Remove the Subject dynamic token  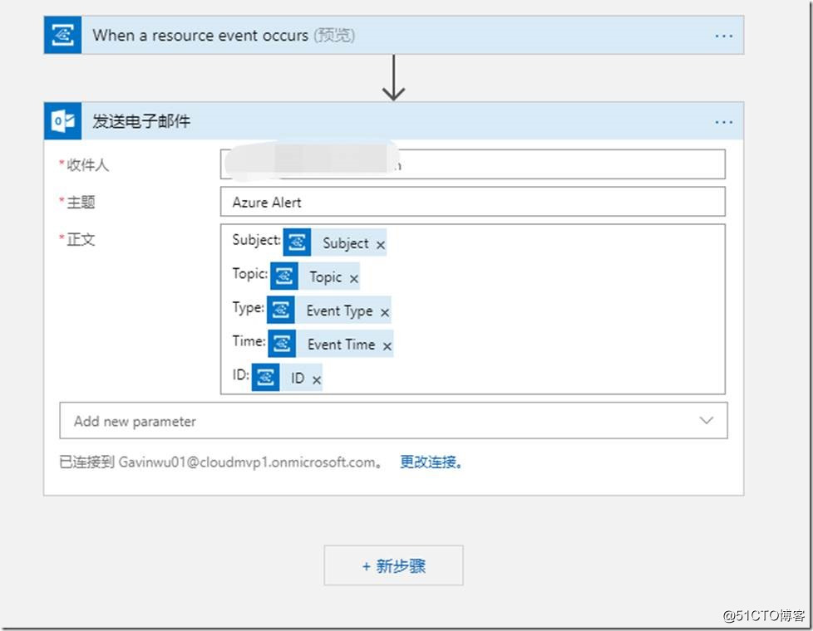tap(381, 245)
